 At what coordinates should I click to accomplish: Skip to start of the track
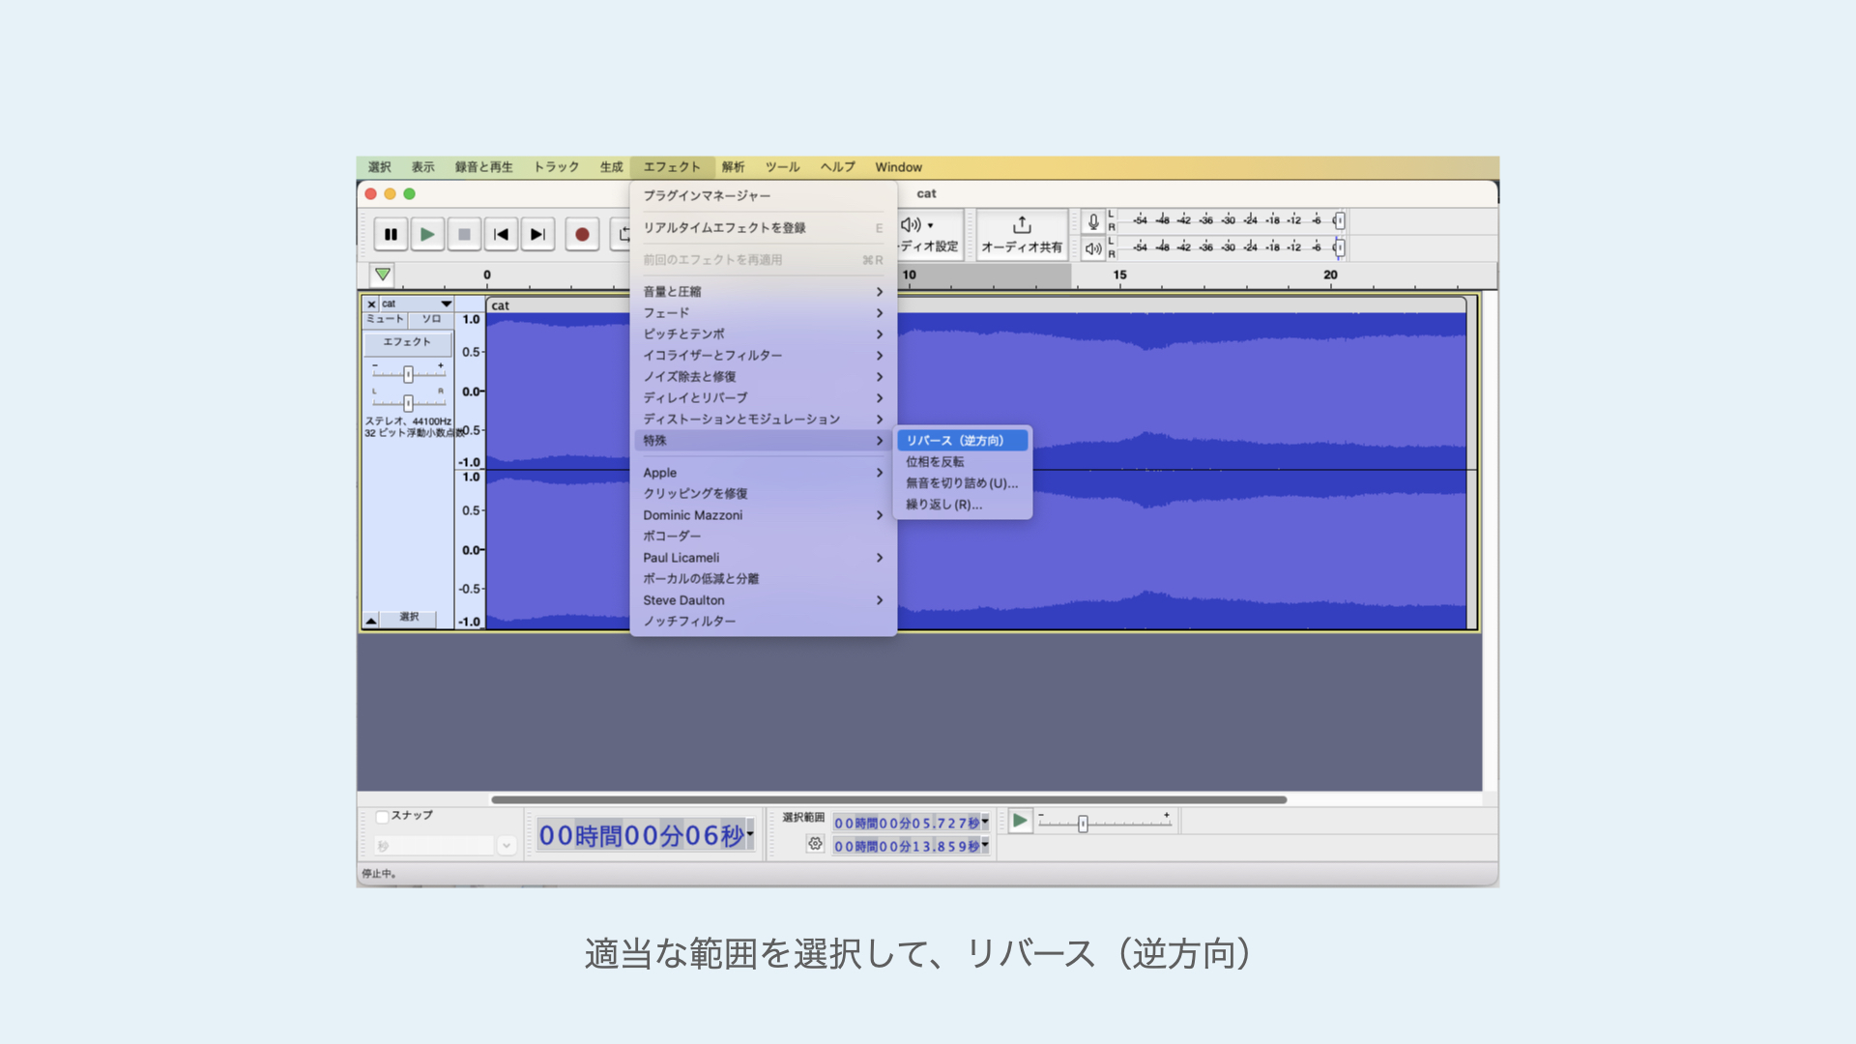(501, 234)
